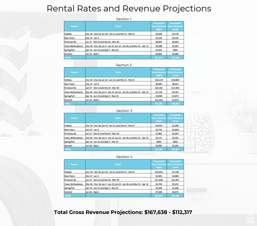Select Forecasted Gross Revenue (High) header in Section 4
Image resolution: width=257 pixels, height=226 pixels.
(159, 164)
